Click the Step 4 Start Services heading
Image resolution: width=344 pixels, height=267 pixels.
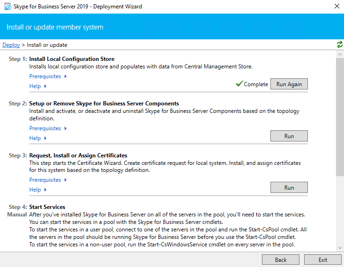click(47, 207)
